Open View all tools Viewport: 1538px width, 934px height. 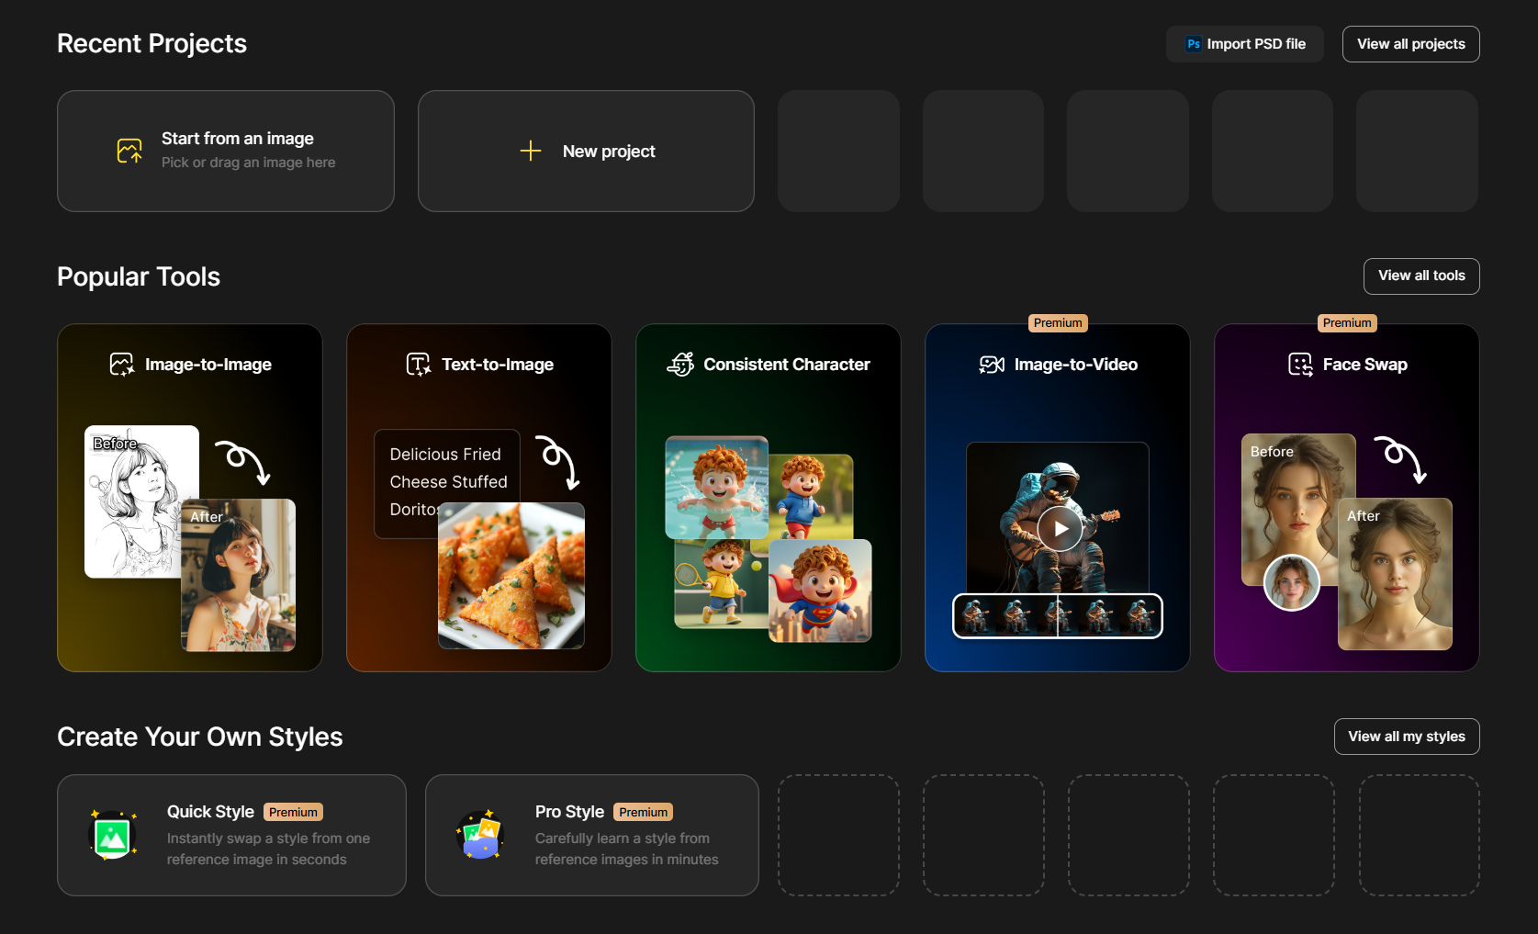1421,276
